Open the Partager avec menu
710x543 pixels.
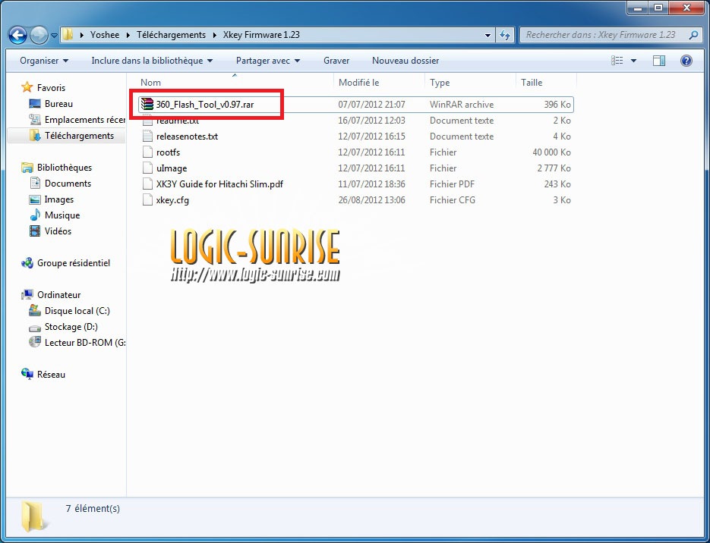pyautogui.click(x=267, y=61)
